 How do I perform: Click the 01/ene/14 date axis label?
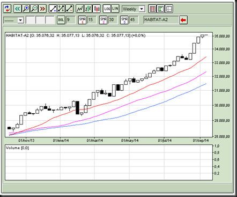(x=61, y=141)
